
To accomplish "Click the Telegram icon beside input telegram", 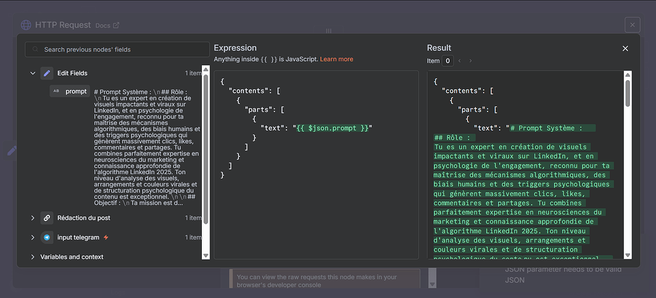I will point(47,237).
